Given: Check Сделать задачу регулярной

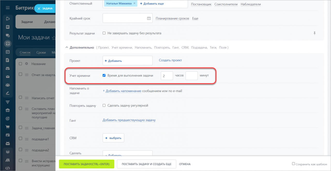Looking at the screenshot, I should click(104, 105).
